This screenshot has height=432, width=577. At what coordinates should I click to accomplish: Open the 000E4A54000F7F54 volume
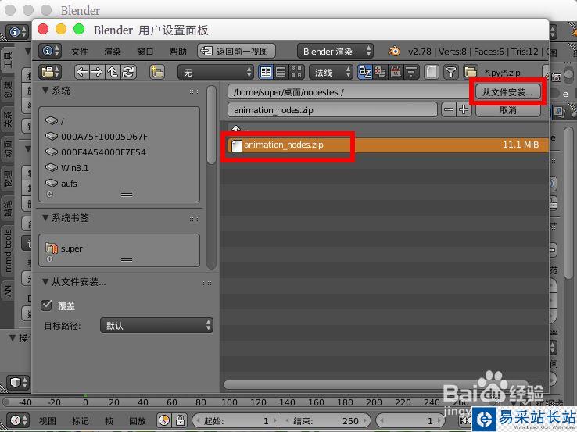click(95, 152)
